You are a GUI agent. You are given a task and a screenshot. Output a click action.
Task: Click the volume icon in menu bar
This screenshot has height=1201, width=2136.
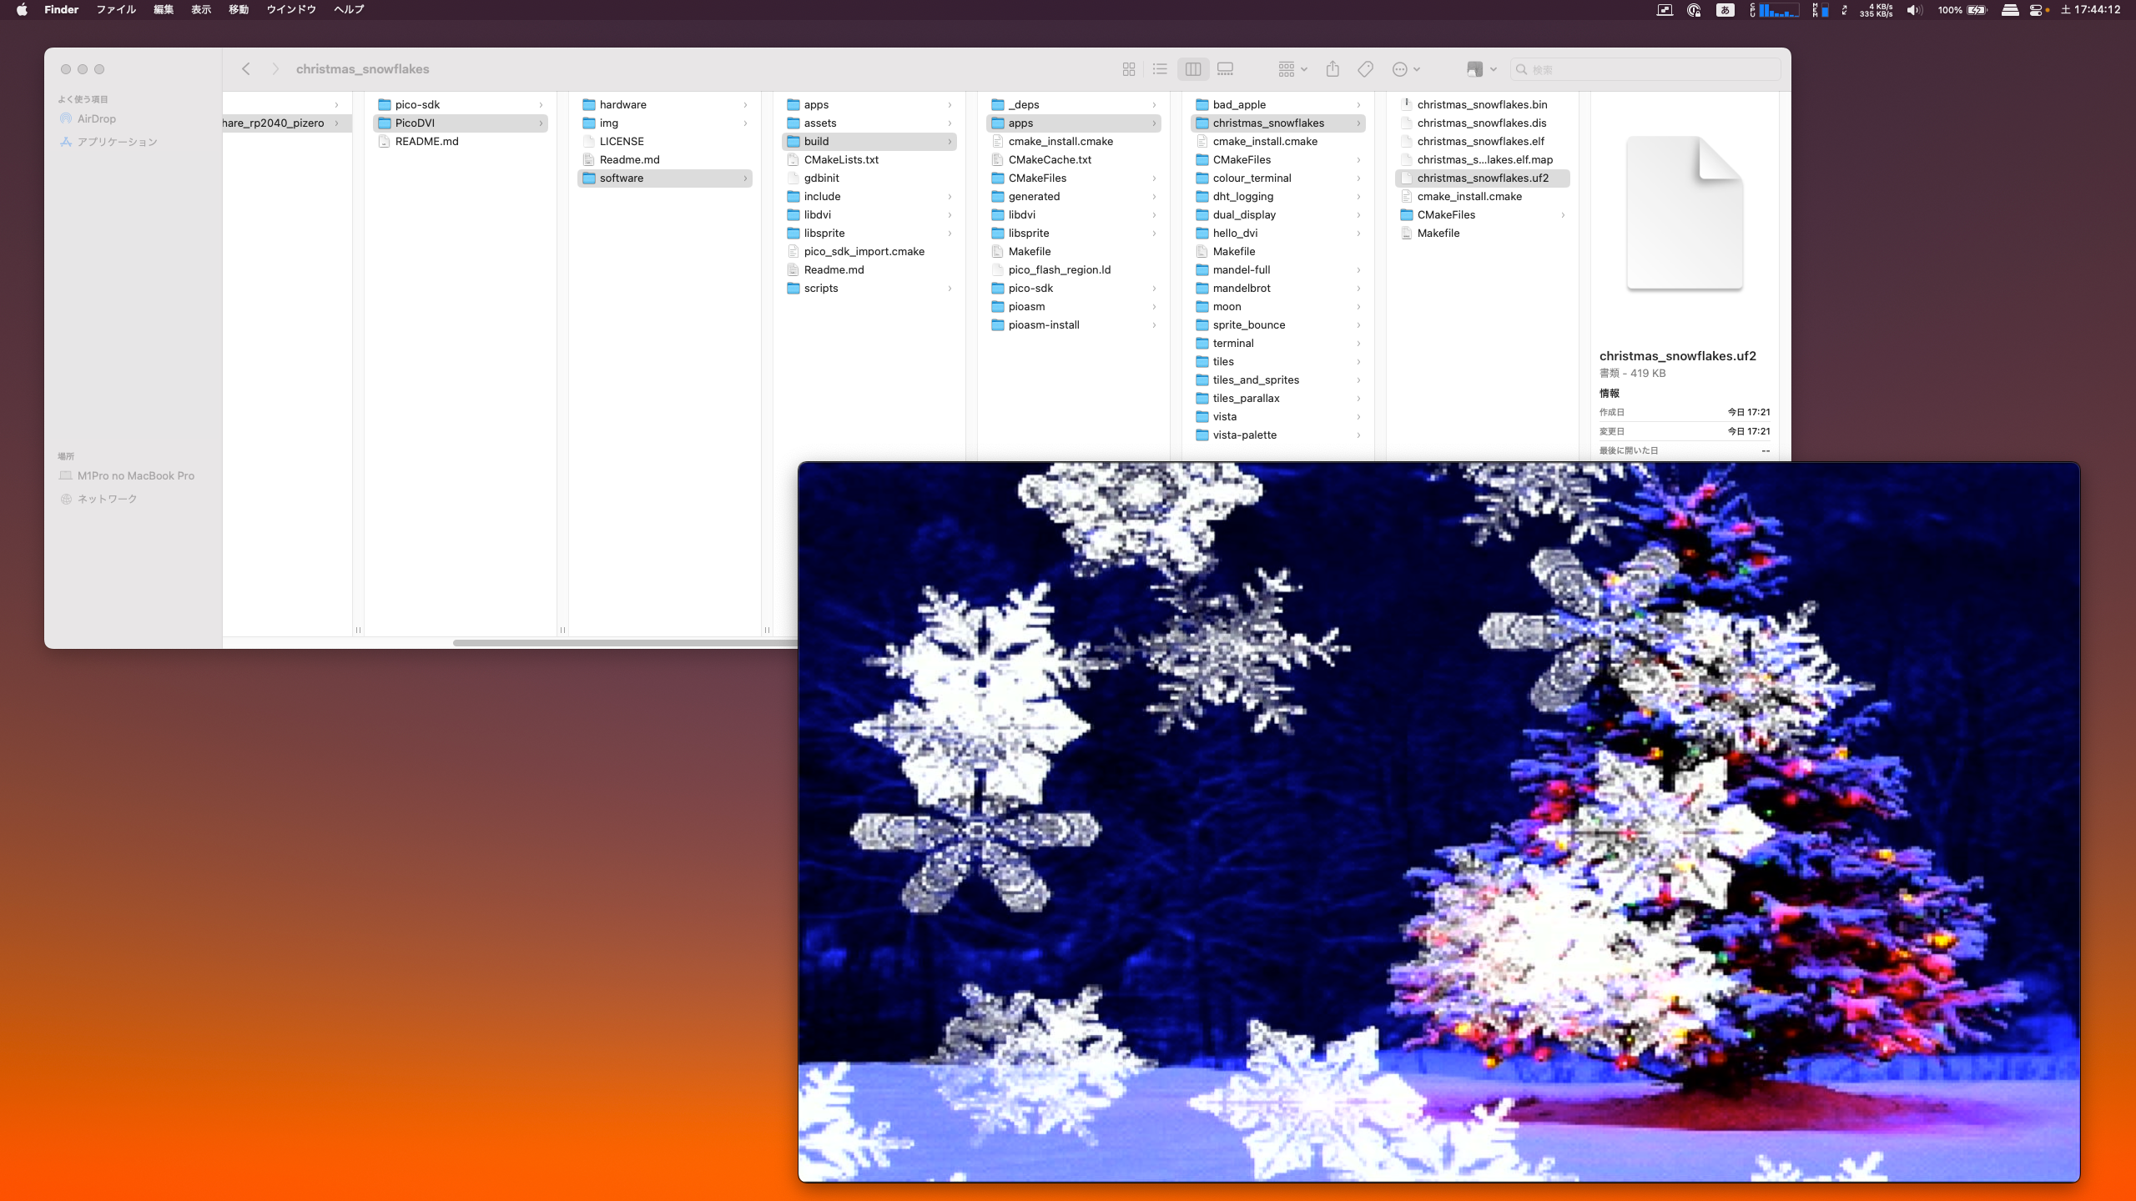point(1914,10)
